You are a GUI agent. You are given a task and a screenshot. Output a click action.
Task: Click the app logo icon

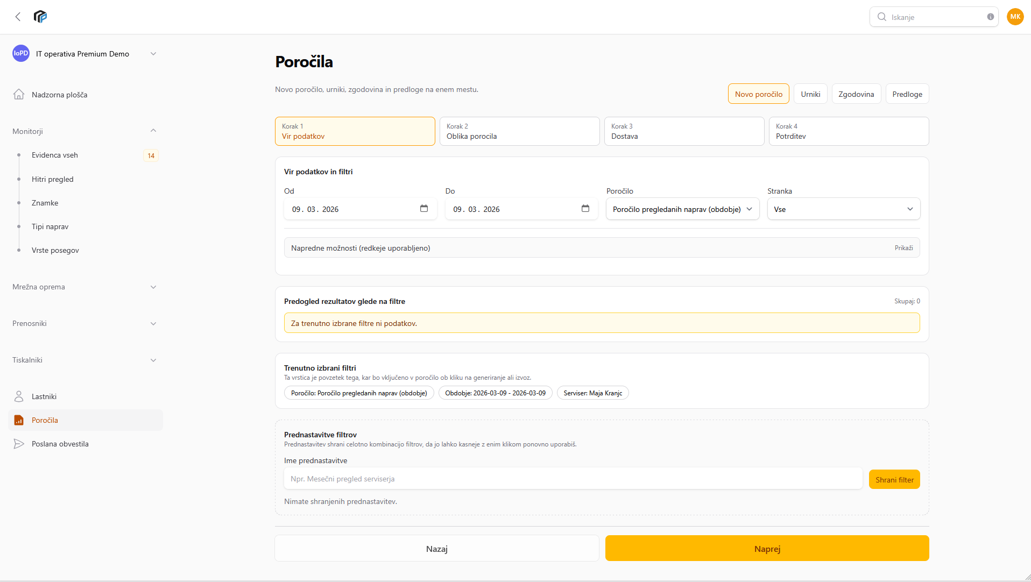click(x=40, y=17)
